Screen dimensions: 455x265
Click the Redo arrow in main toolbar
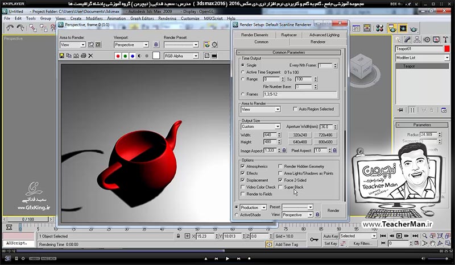20,28
